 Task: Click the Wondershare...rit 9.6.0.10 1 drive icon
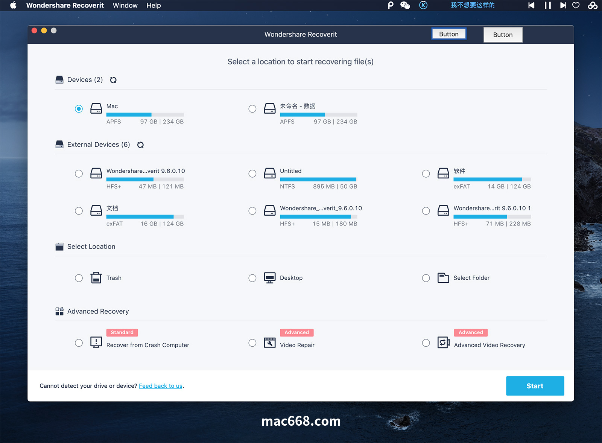443,211
